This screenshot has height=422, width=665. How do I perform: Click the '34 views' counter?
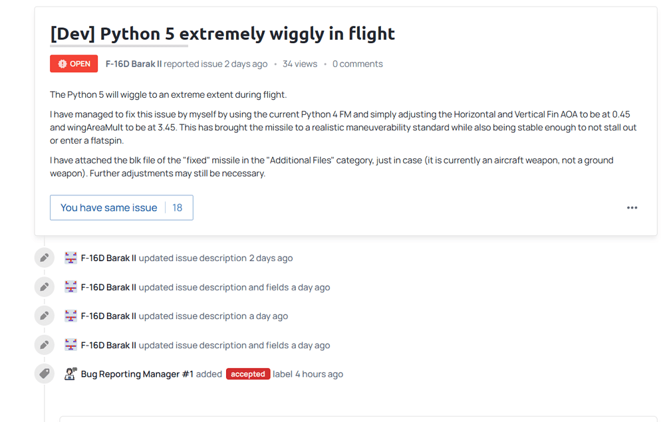[300, 64]
